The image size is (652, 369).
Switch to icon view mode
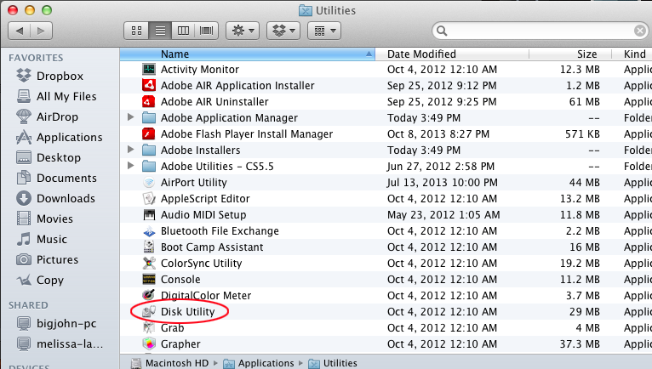click(136, 31)
